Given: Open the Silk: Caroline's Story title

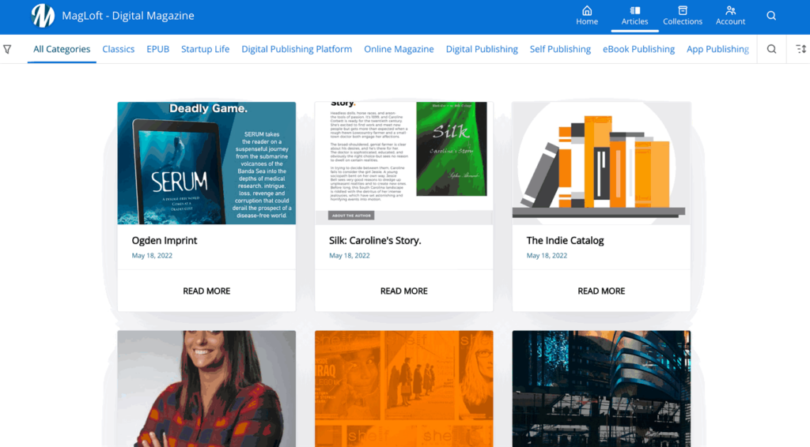Looking at the screenshot, I should (375, 240).
